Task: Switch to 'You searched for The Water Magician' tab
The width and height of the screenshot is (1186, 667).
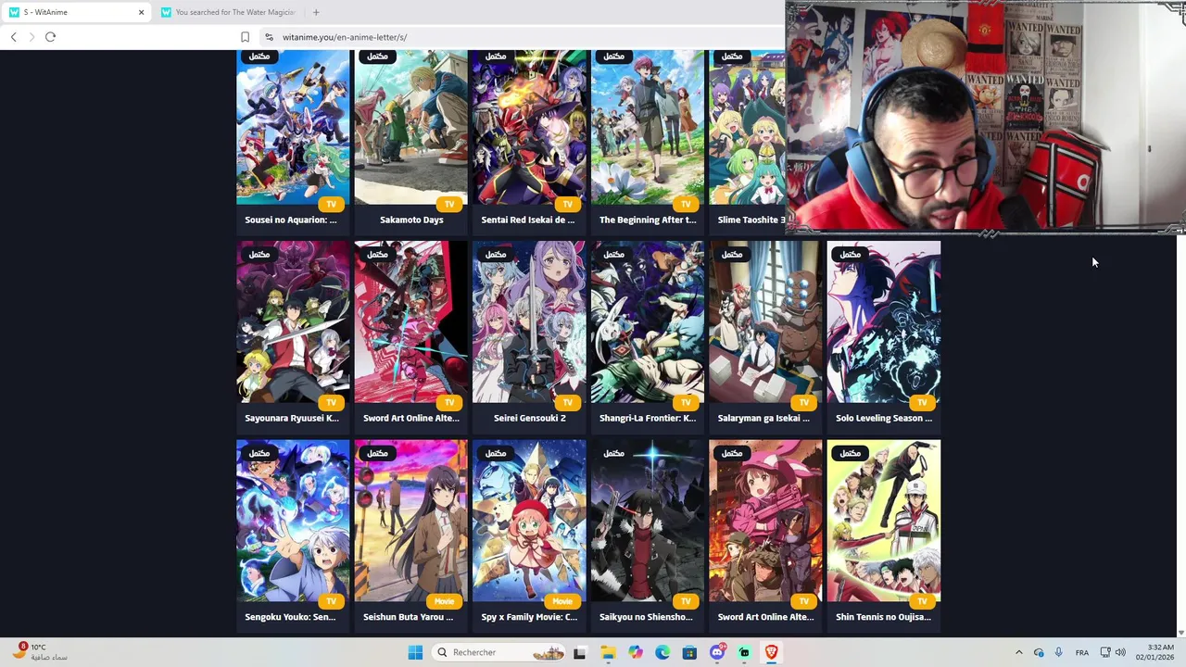Action: click(x=228, y=12)
